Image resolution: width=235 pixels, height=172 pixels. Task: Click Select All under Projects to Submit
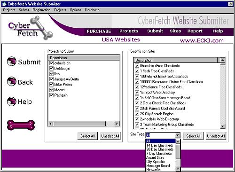pos(87,136)
